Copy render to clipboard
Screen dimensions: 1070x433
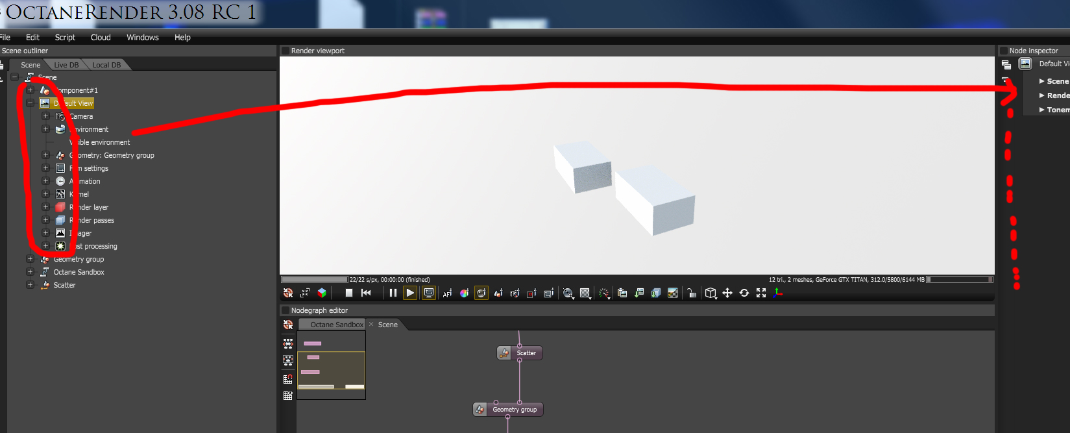click(x=622, y=293)
